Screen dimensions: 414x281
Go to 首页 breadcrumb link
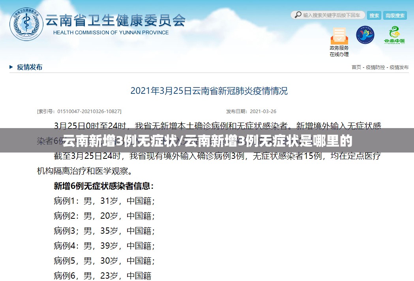pyautogui.click(x=356, y=67)
